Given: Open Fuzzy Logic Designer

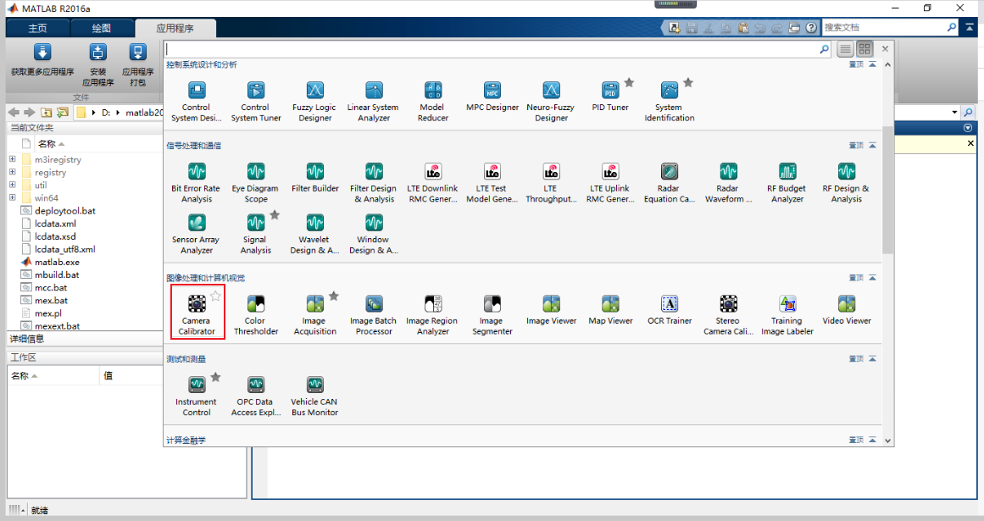Looking at the screenshot, I should 314,102.
